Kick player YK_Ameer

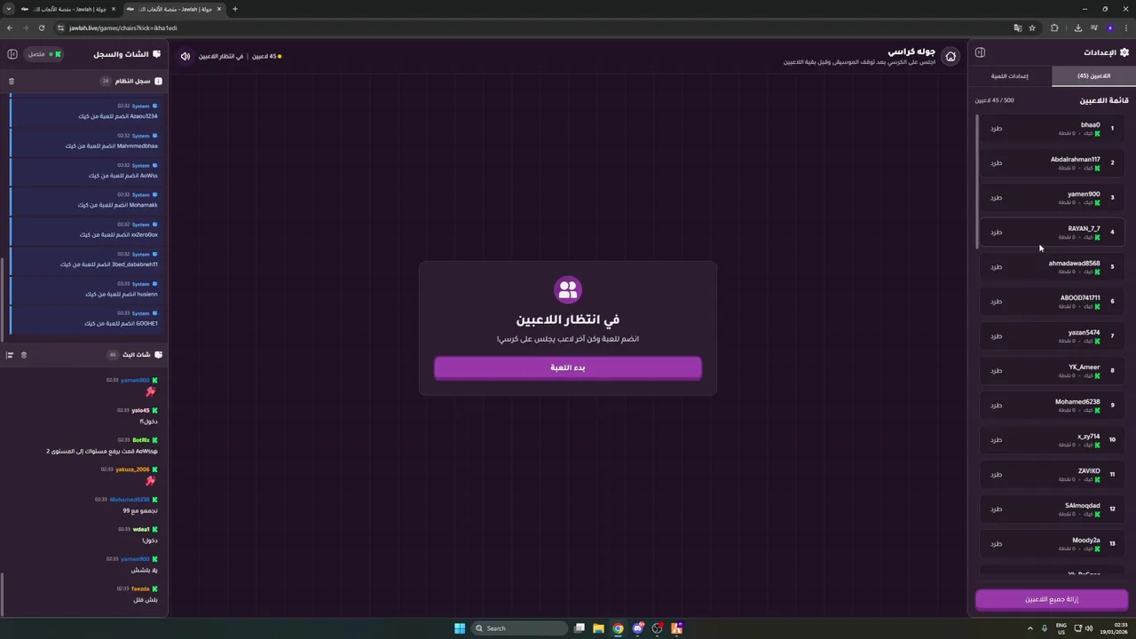[996, 371]
